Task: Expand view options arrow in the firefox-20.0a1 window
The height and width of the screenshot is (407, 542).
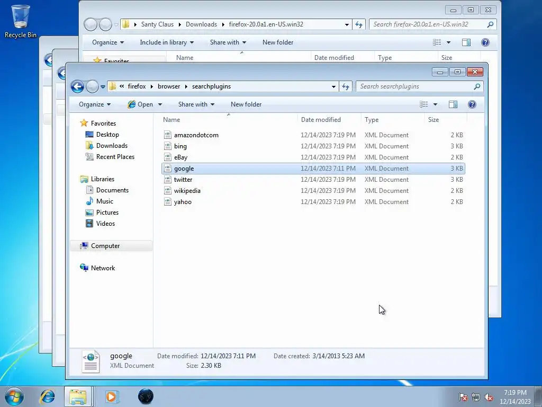Action: click(x=448, y=42)
